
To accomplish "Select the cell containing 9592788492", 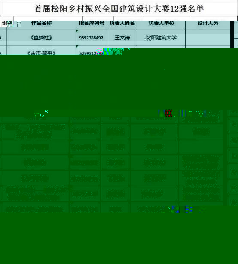I will click(x=92, y=38).
